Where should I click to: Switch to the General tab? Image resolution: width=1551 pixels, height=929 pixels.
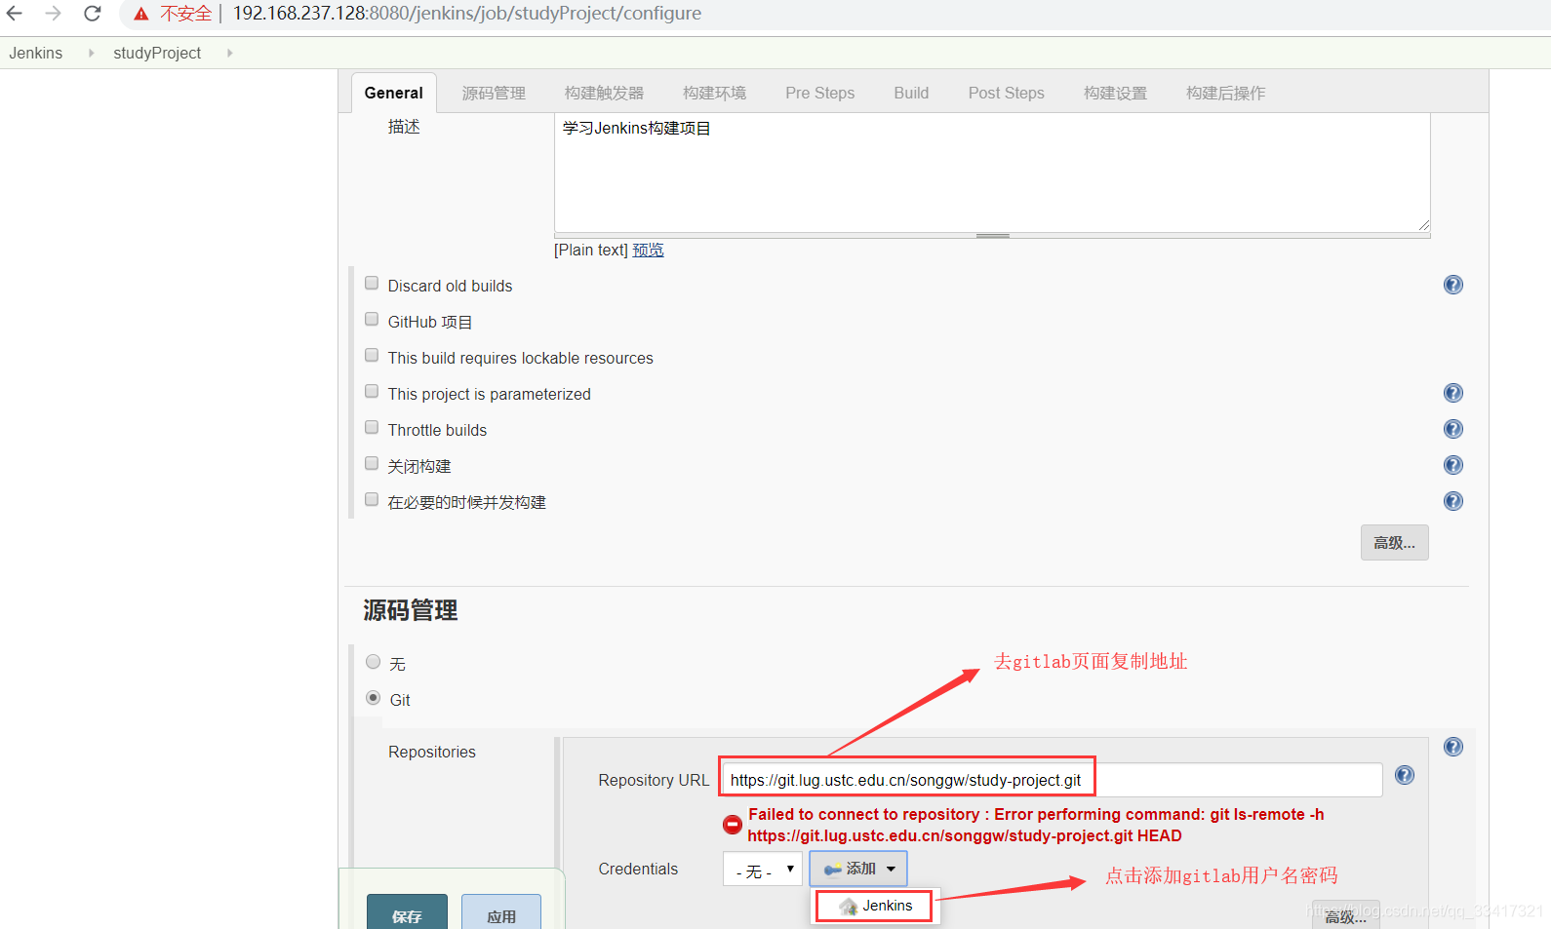click(394, 94)
